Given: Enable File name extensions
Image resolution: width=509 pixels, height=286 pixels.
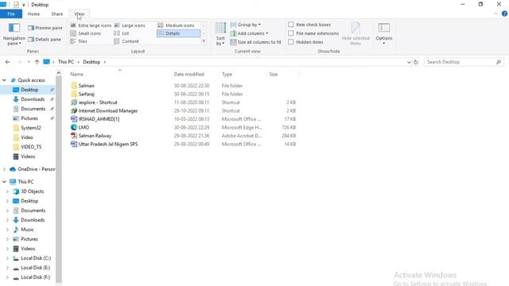Looking at the screenshot, I should coord(291,33).
